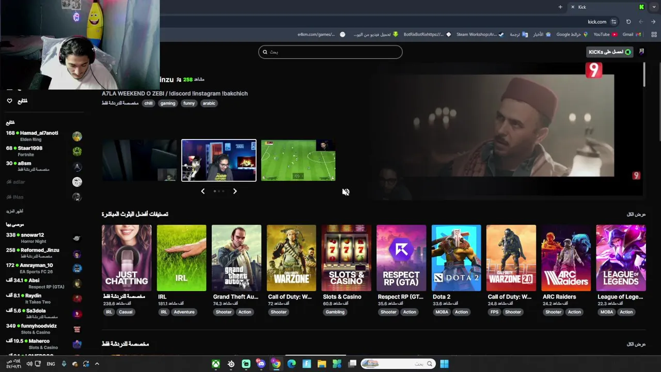Open Sa3dola channel in sidebar

point(44,314)
